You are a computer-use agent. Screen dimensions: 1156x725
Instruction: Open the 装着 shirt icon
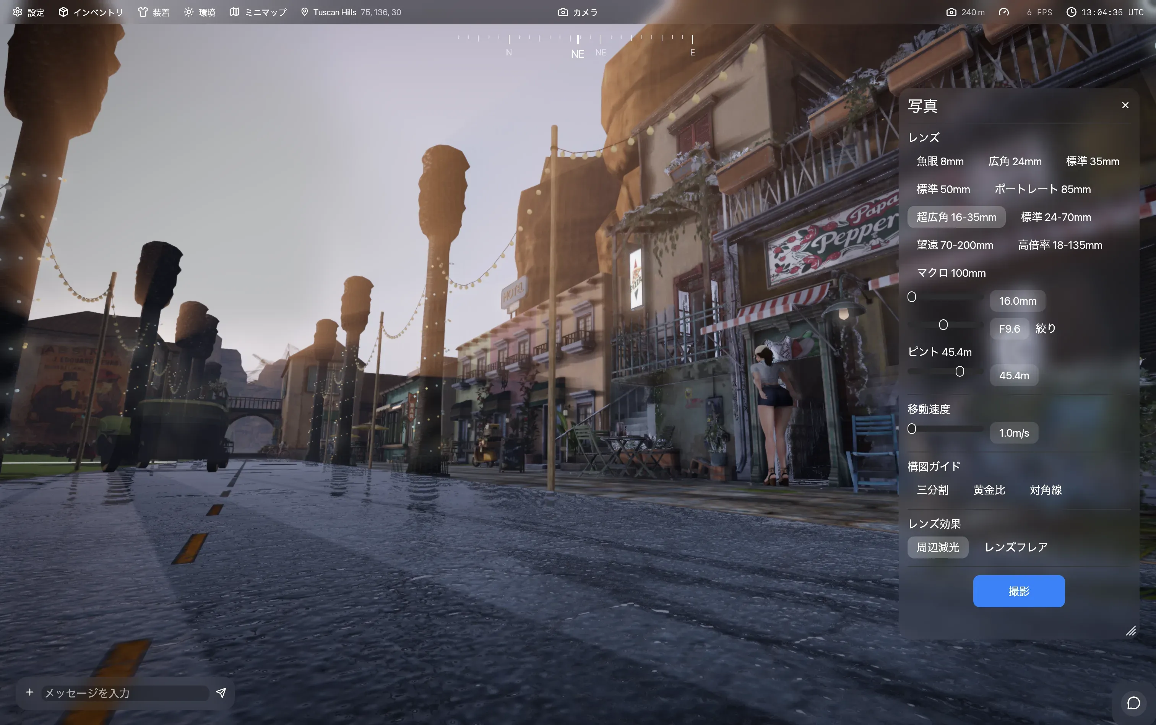[x=142, y=12]
